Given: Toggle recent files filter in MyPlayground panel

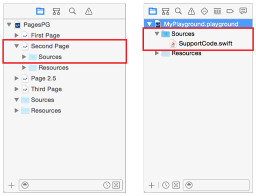Looking at the screenshot, I should tap(166, 185).
